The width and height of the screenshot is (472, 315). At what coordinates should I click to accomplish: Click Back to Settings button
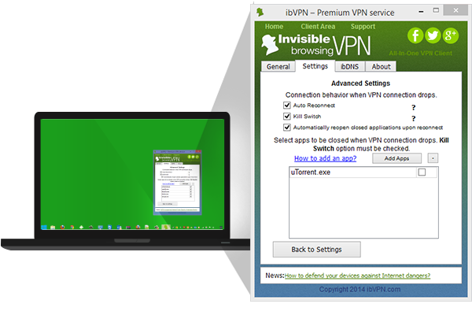coord(317,250)
